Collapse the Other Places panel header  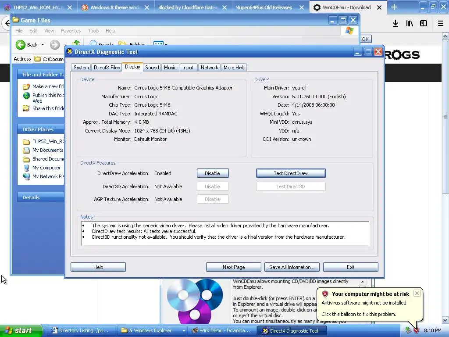tap(41, 129)
